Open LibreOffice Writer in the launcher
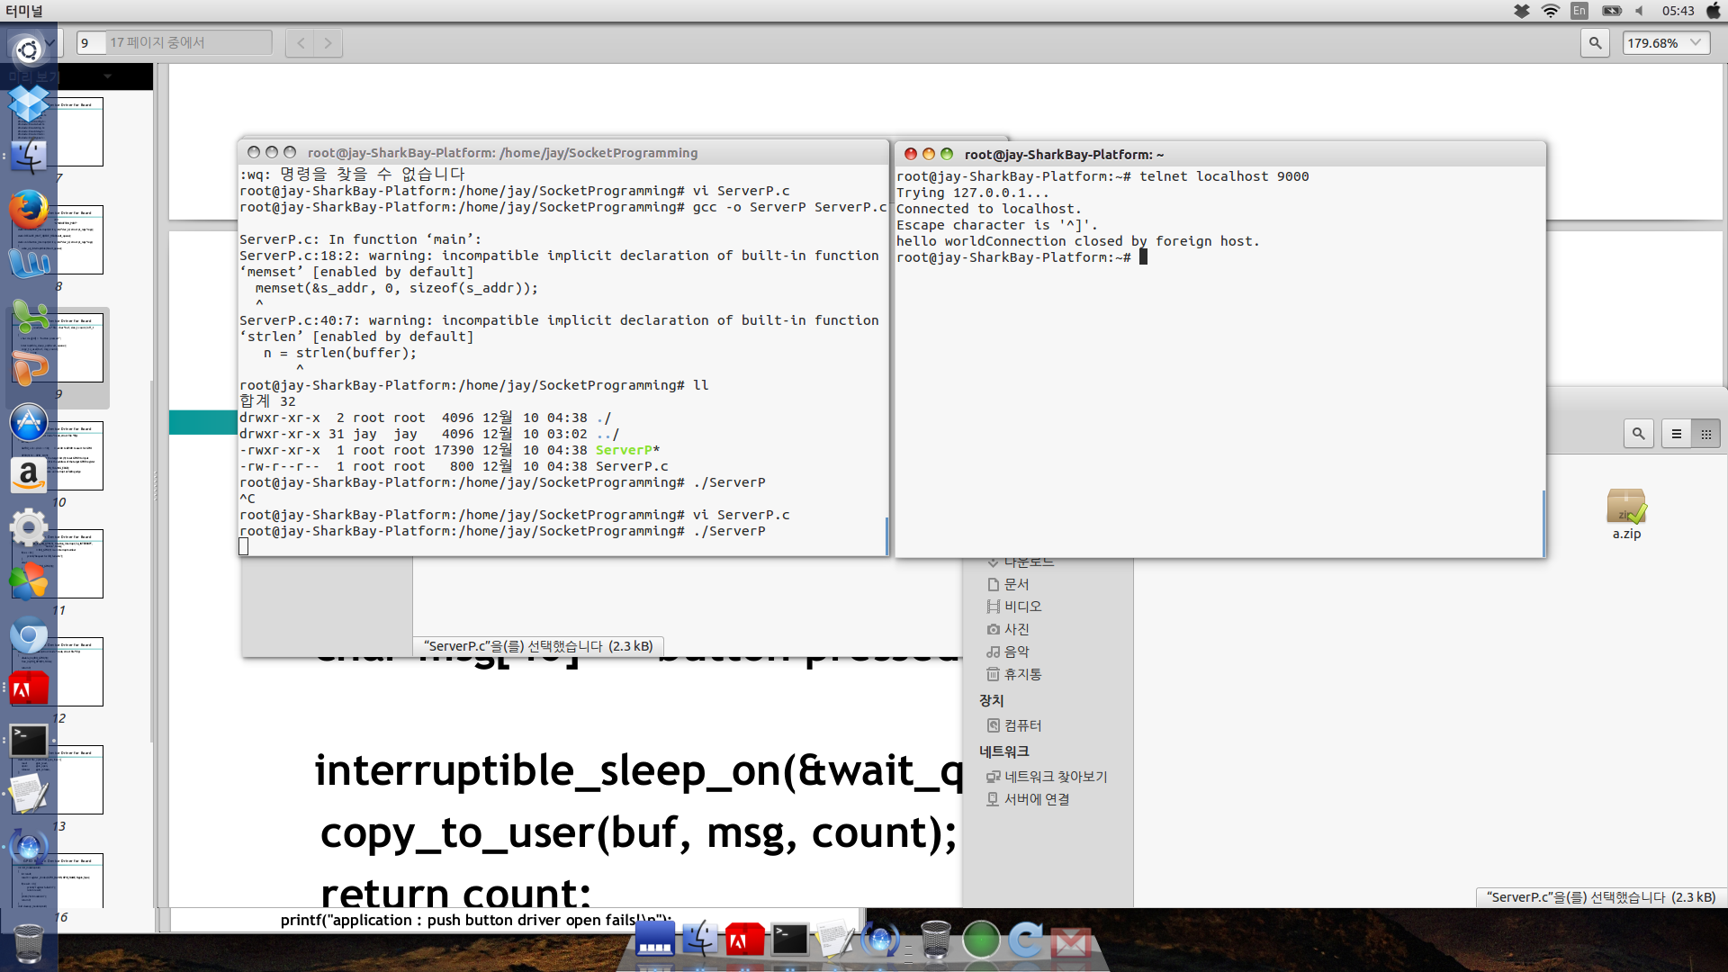The image size is (1728, 972). [x=28, y=263]
